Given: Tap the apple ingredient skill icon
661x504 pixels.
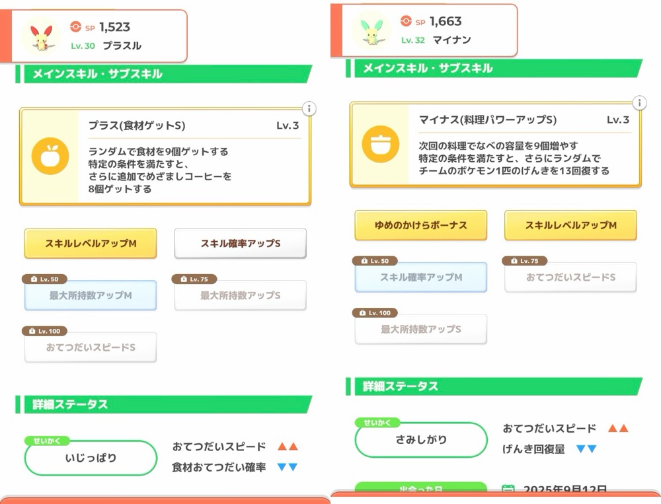Looking at the screenshot, I should [50, 157].
